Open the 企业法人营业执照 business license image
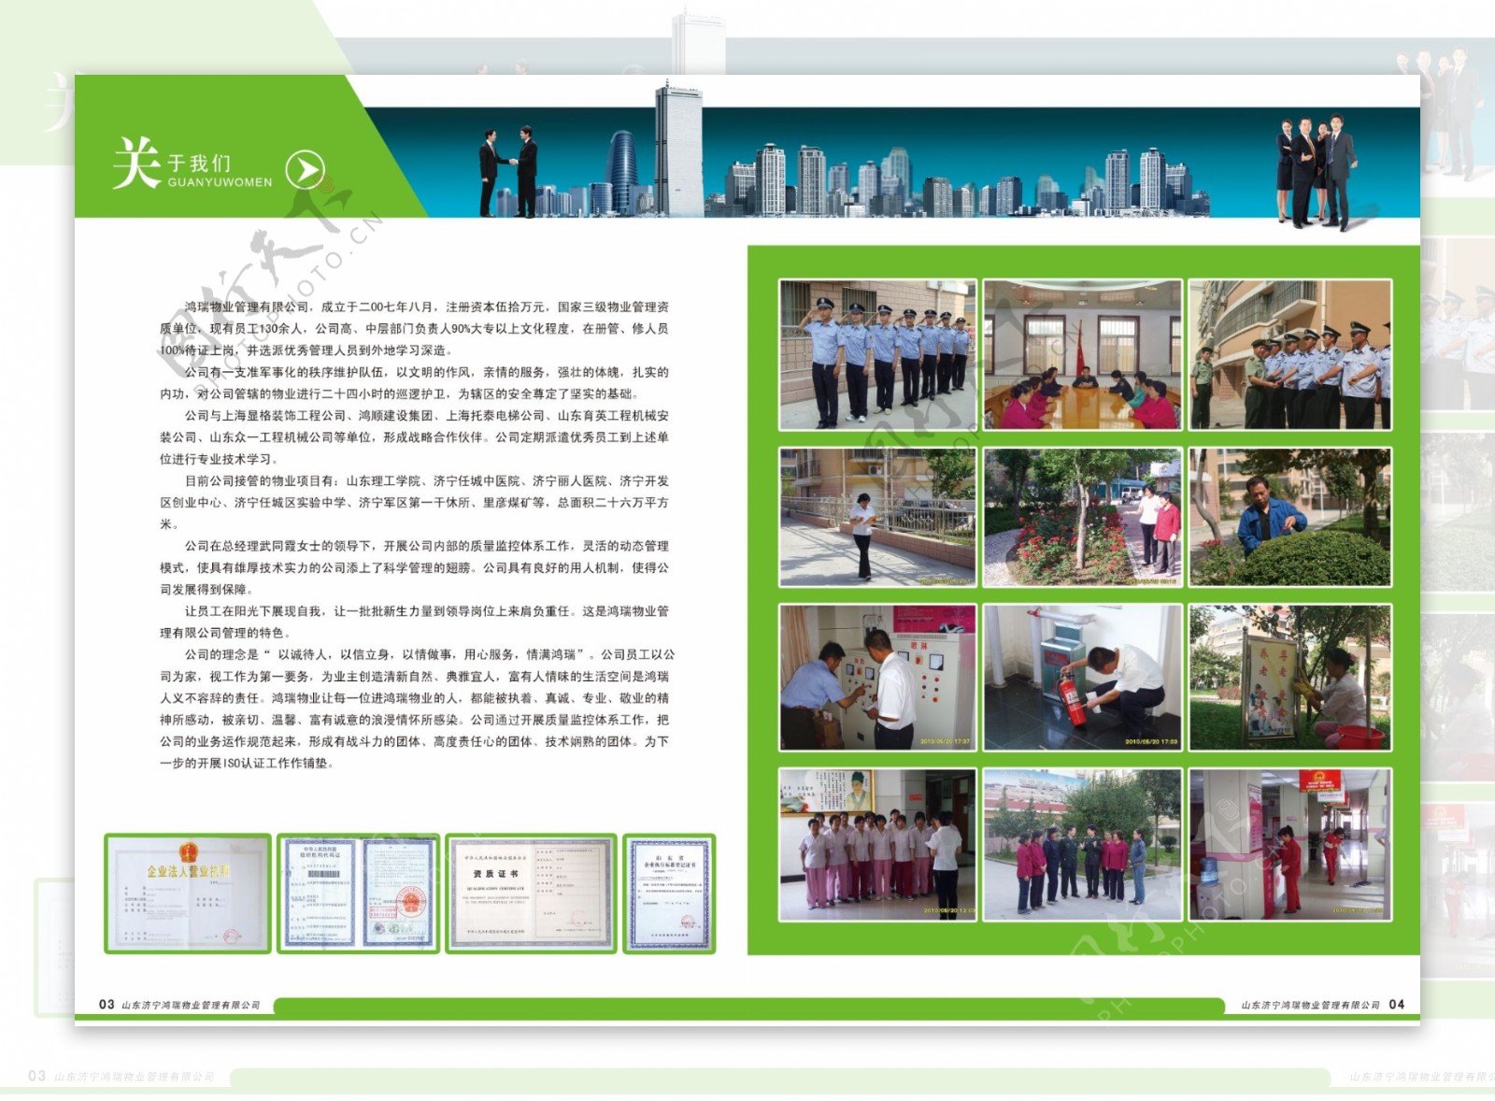The image size is (1495, 1101). point(188,894)
